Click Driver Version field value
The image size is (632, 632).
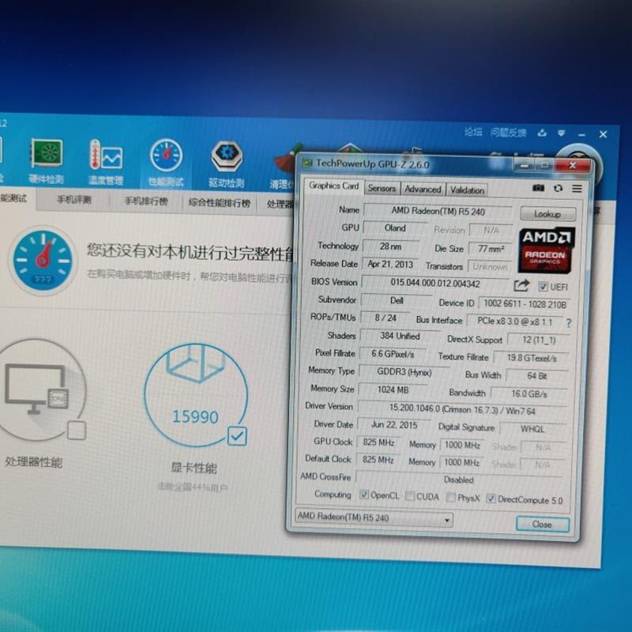pos(462,409)
